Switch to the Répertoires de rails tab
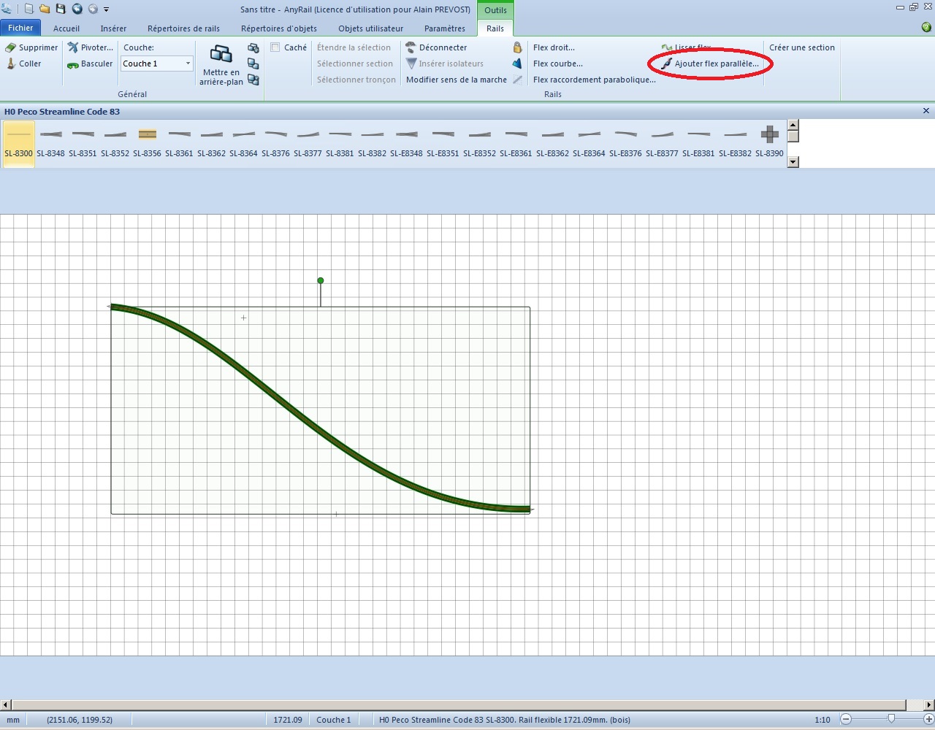Viewport: 935px width, 730px height. 183,28
